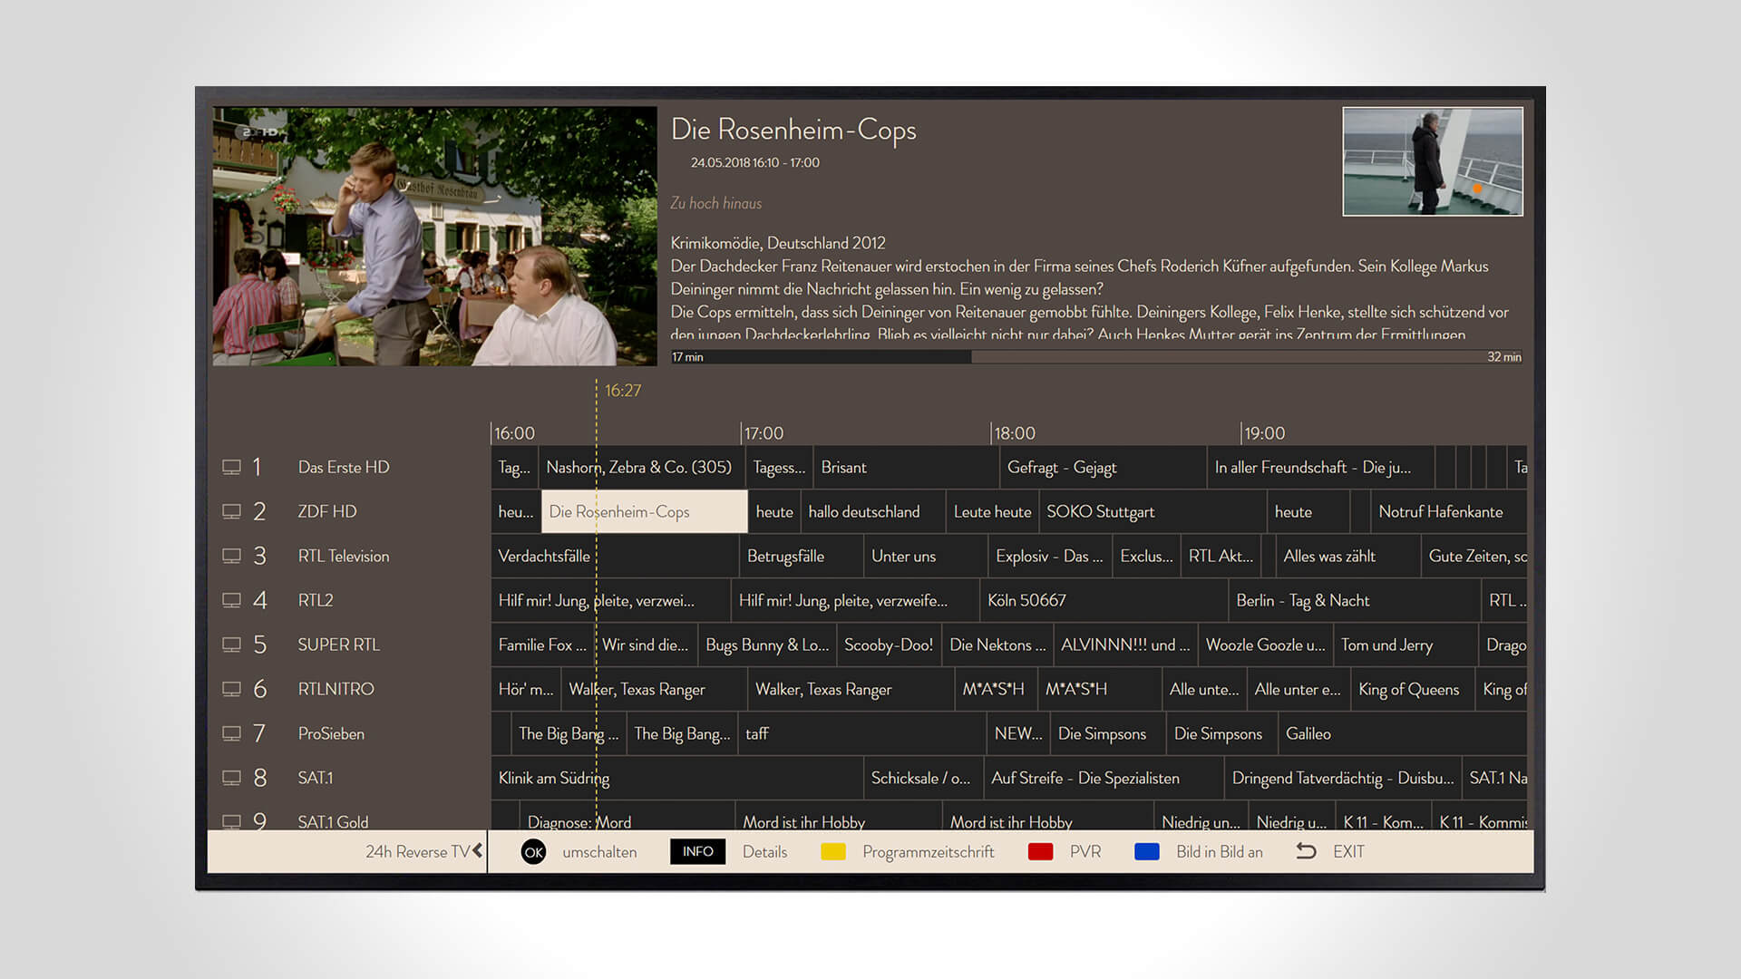Screen dimensions: 1741x979
Task: Expand channel 7 ProSieben row
Action: click(333, 732)
